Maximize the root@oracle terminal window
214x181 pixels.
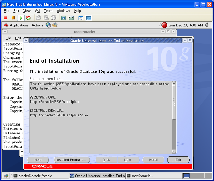[x=168, y=32]
